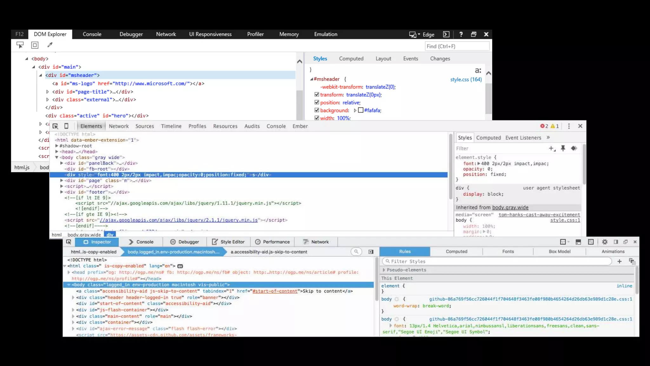The width and height of the screenshot is (650, 366).
Task: Open search magnifier in Firefox markup breadcrumb bar
Action: click(356, 252)
